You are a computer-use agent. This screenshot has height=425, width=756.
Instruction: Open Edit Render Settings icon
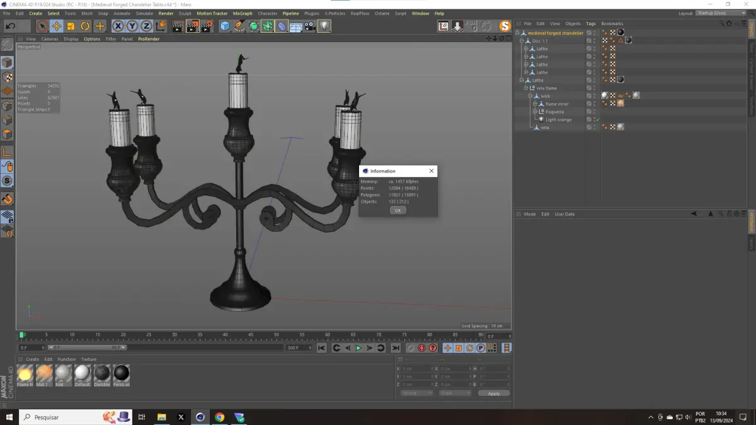coord(207,26)
